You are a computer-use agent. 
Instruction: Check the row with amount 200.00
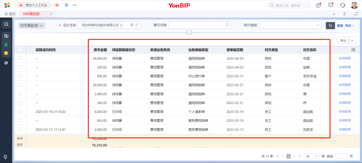pyautogui.click(x=20, y=67)
